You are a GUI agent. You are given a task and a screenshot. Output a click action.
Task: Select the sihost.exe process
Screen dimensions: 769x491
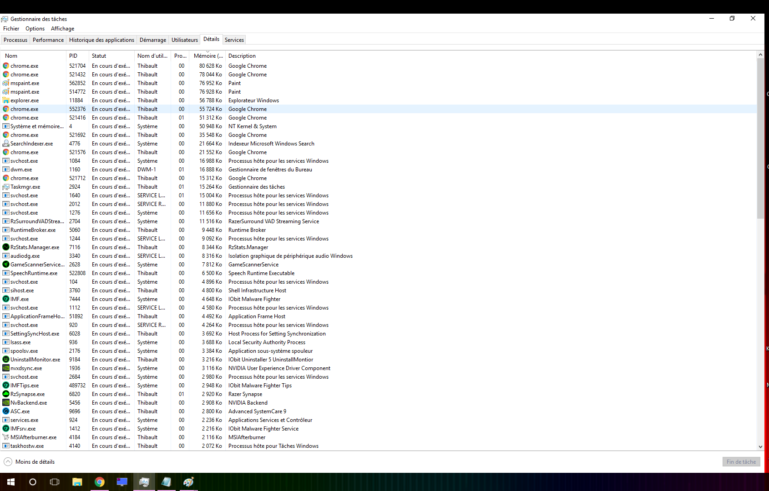379,291
